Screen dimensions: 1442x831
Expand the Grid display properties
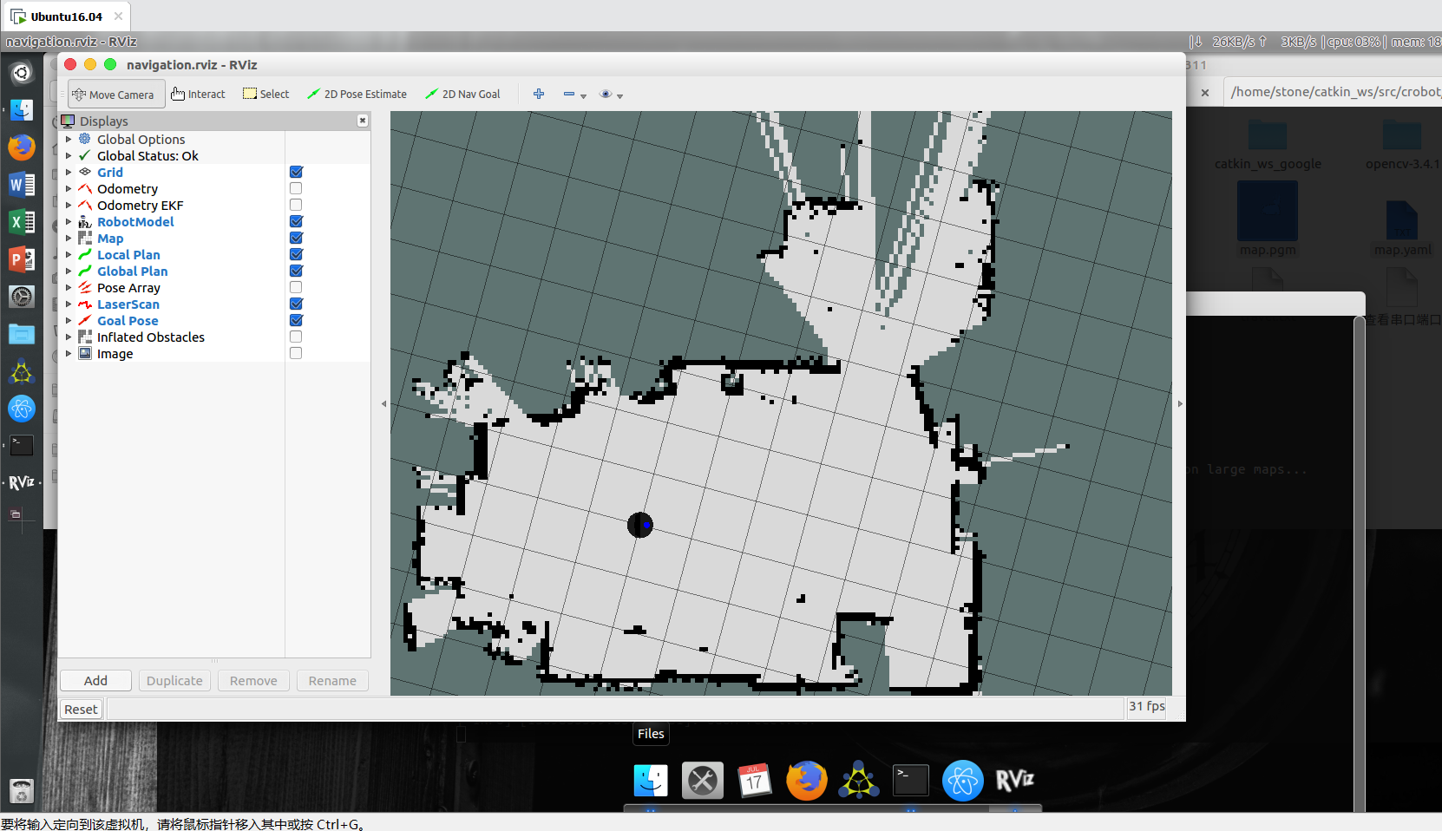(69, 173)
